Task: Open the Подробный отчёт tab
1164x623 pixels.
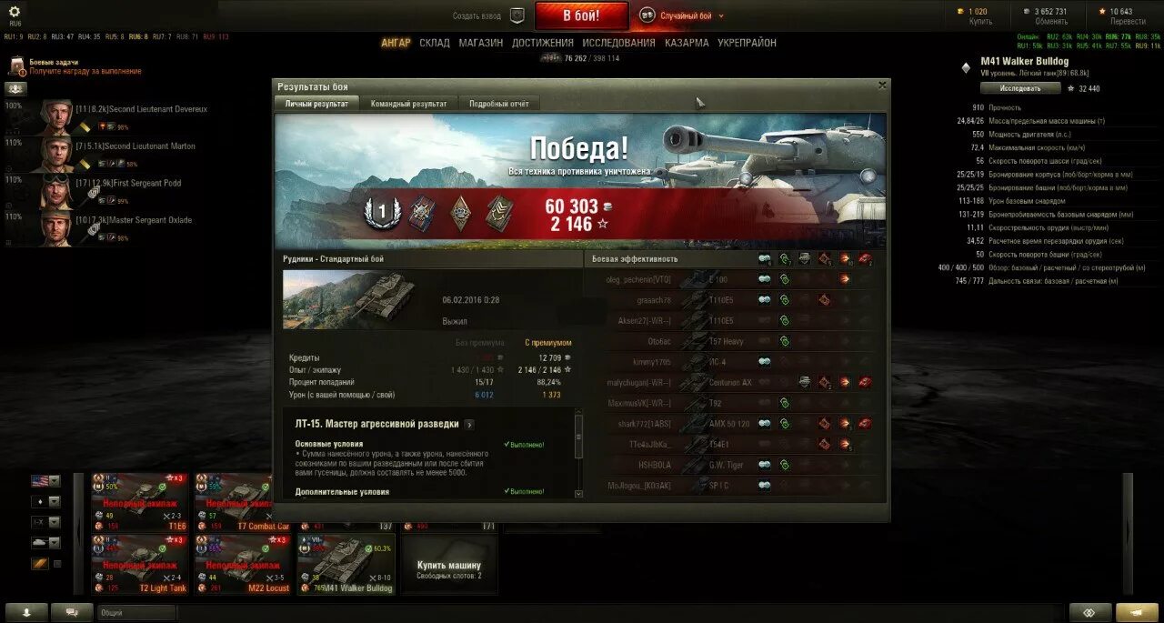Action: pos(499,104)
